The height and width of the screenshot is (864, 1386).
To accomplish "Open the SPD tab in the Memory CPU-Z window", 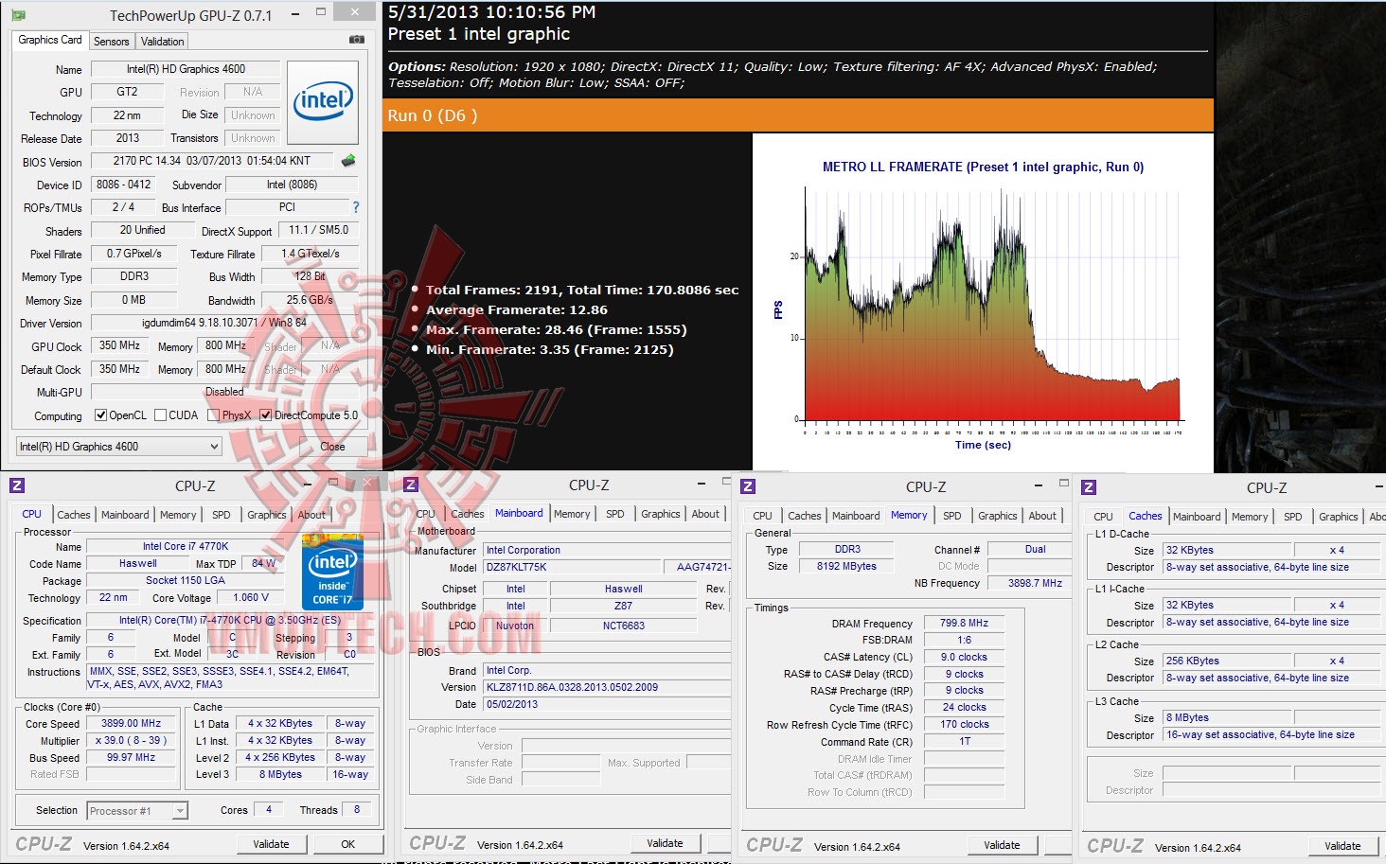I will coord(952,516).
